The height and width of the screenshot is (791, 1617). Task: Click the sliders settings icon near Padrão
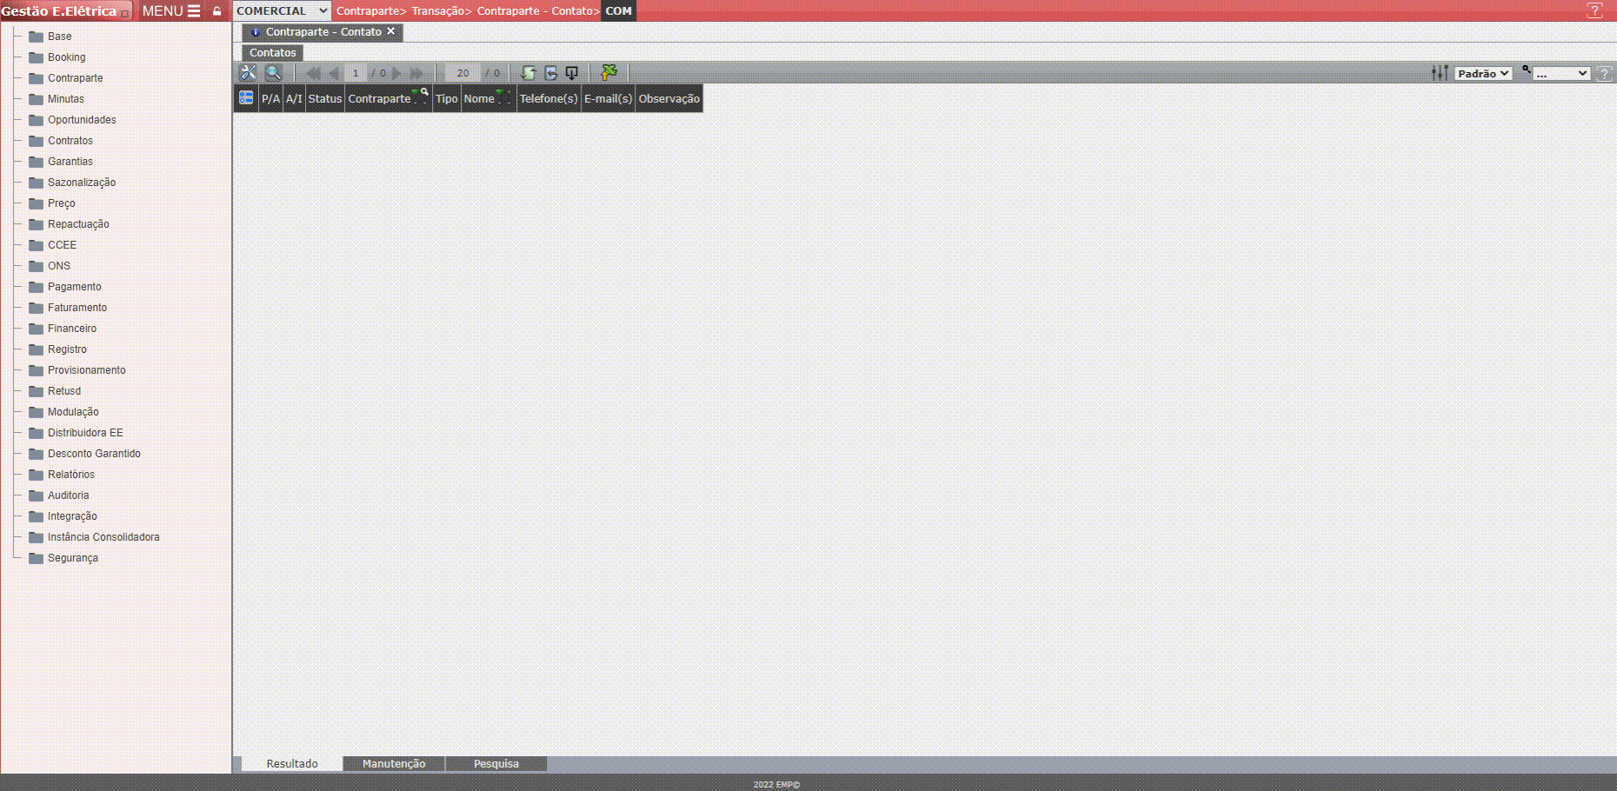(1440, 73)
